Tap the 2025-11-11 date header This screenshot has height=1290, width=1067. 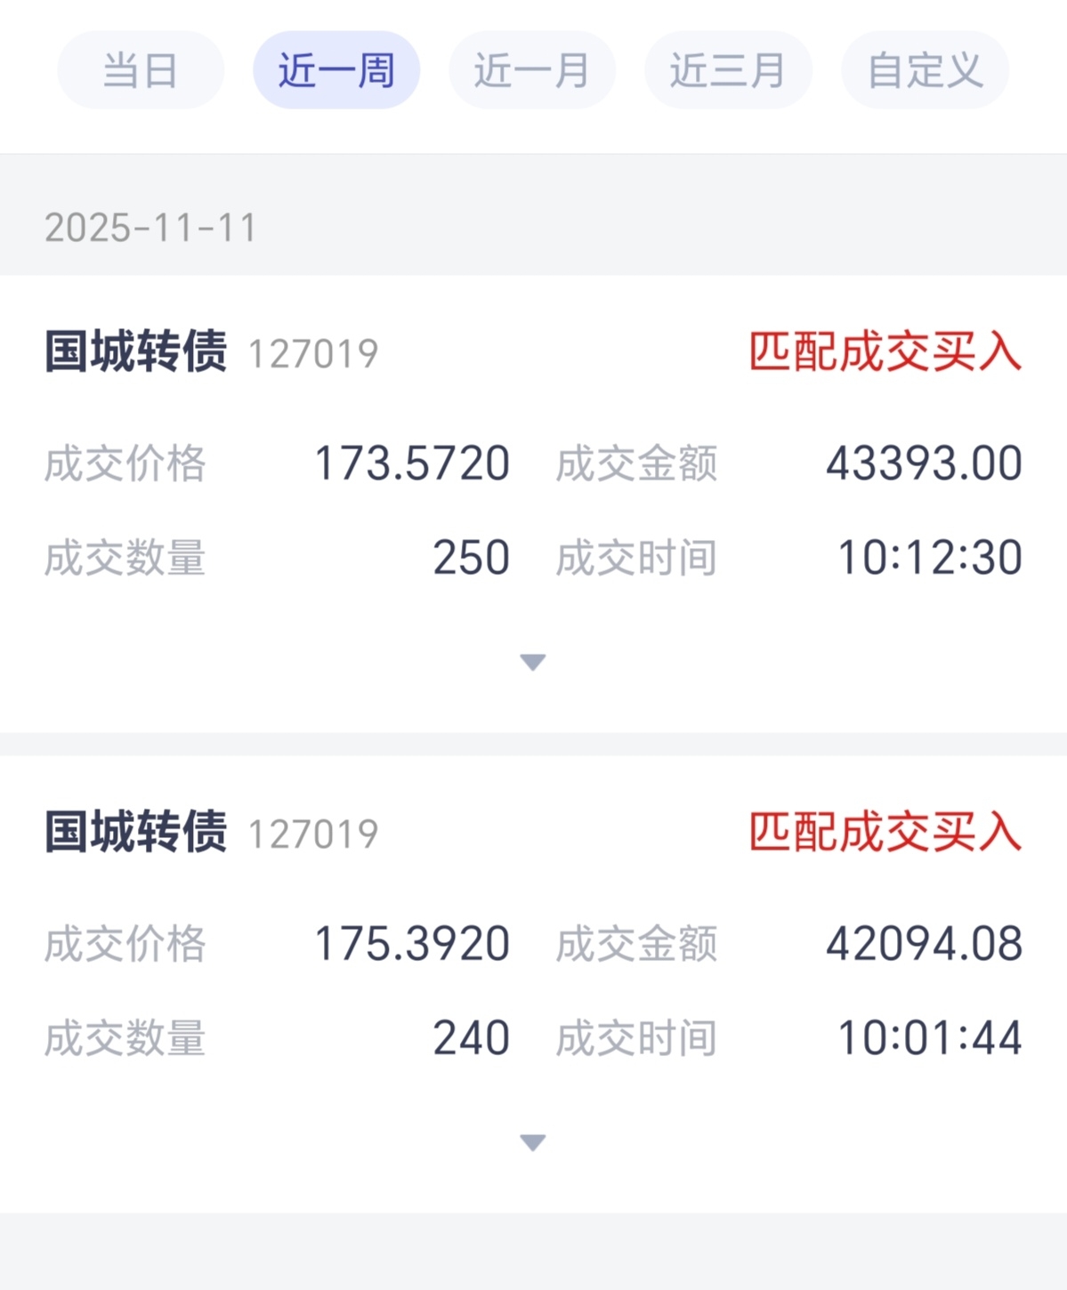150,228
